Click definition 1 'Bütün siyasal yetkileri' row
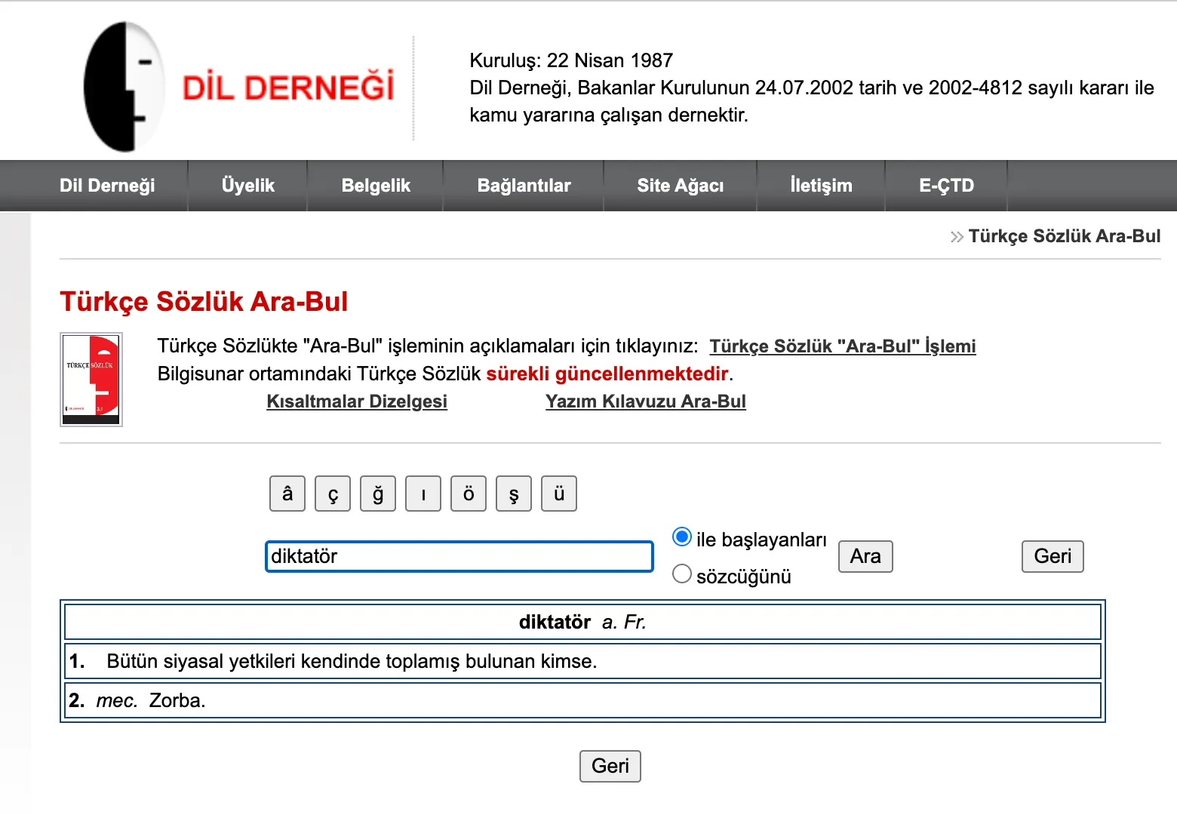 click(582, 661)
